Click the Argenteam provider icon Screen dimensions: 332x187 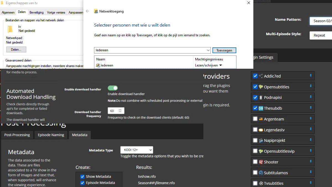click(261, 119)
